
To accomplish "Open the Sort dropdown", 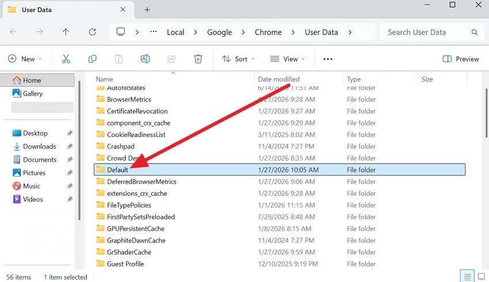I will [238, 59].
